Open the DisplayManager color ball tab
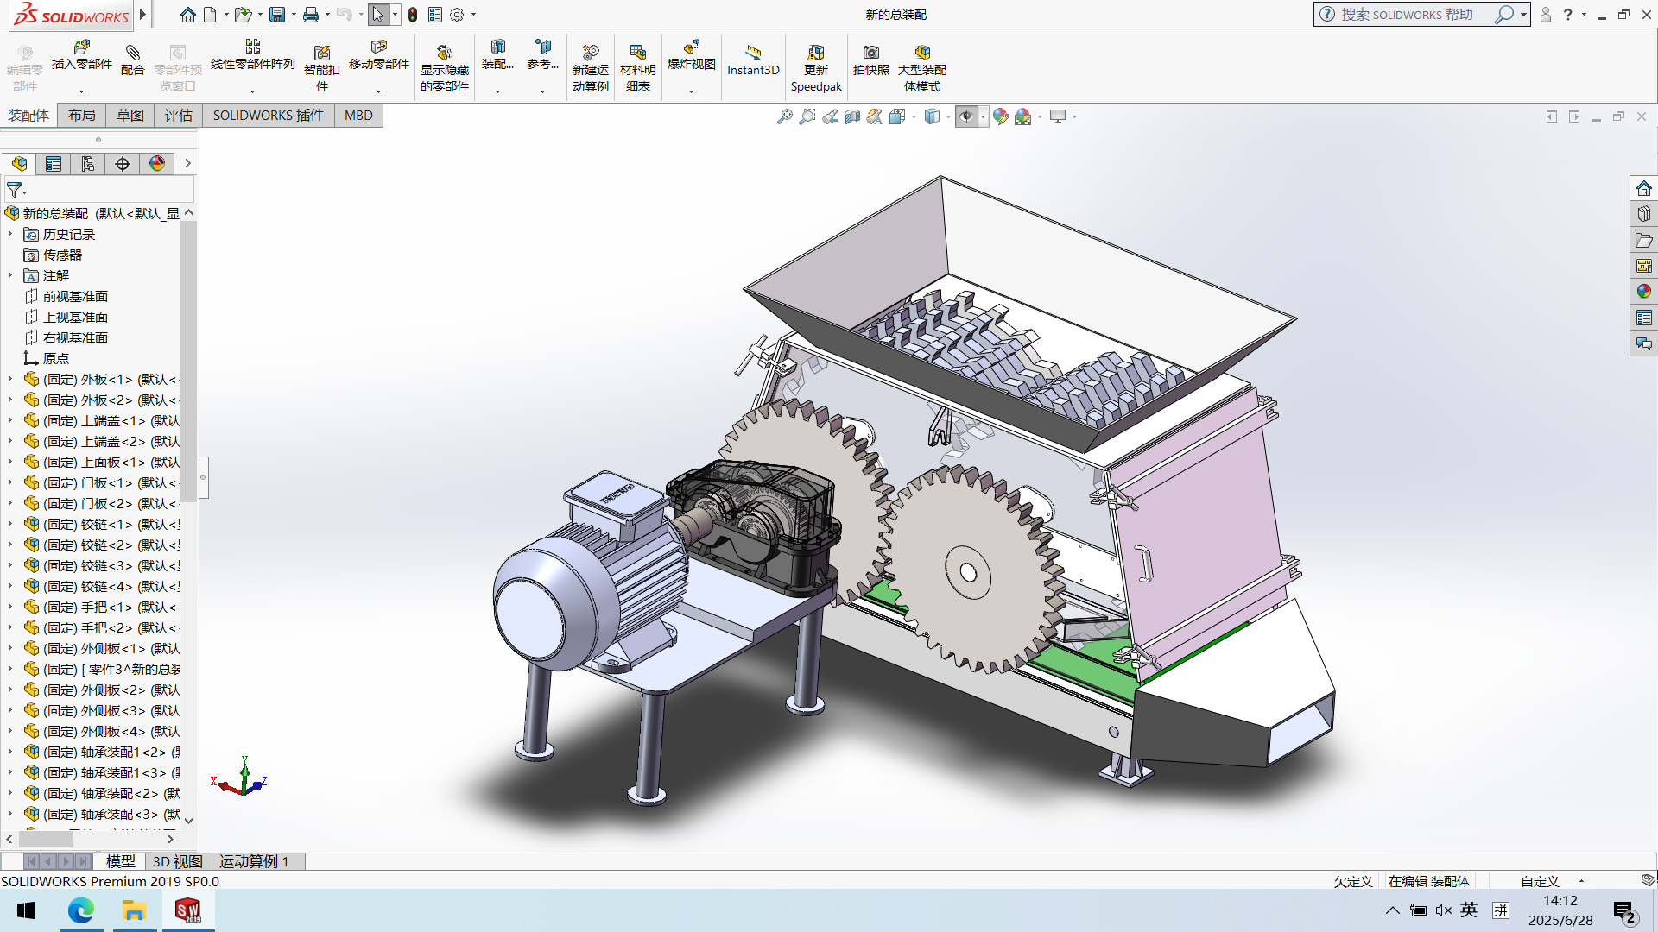This screenshot has height=932, width=1658. click(x=157, y=164)
